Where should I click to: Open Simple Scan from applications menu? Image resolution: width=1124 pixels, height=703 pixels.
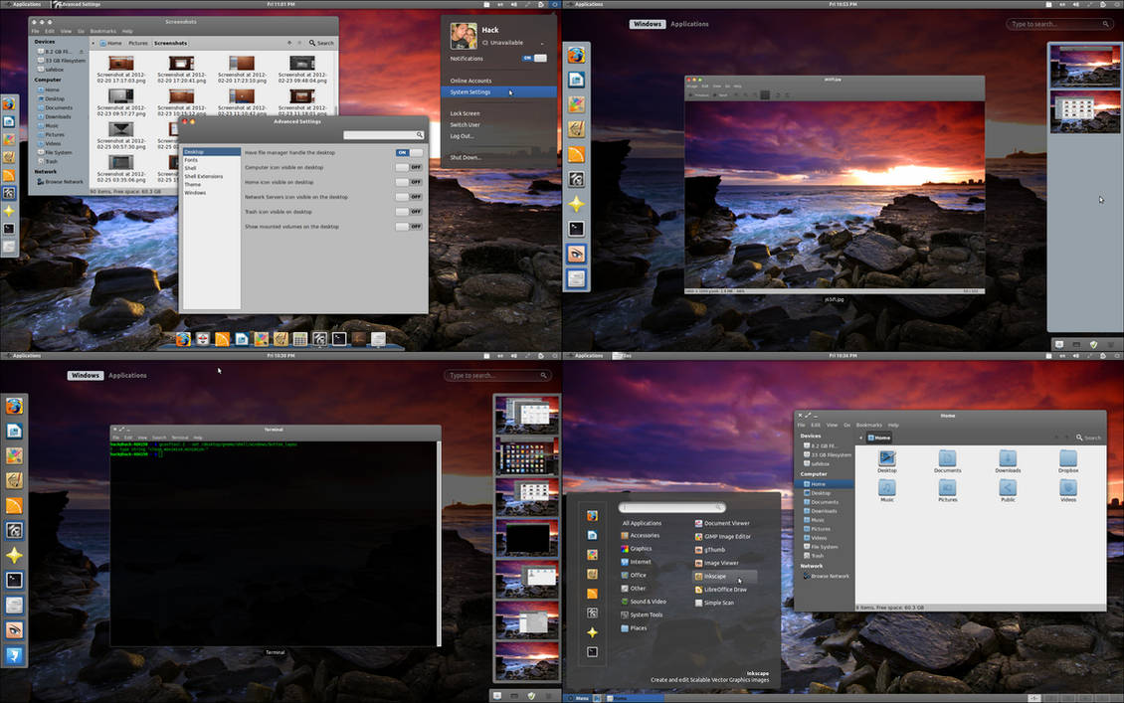[714, 603]
